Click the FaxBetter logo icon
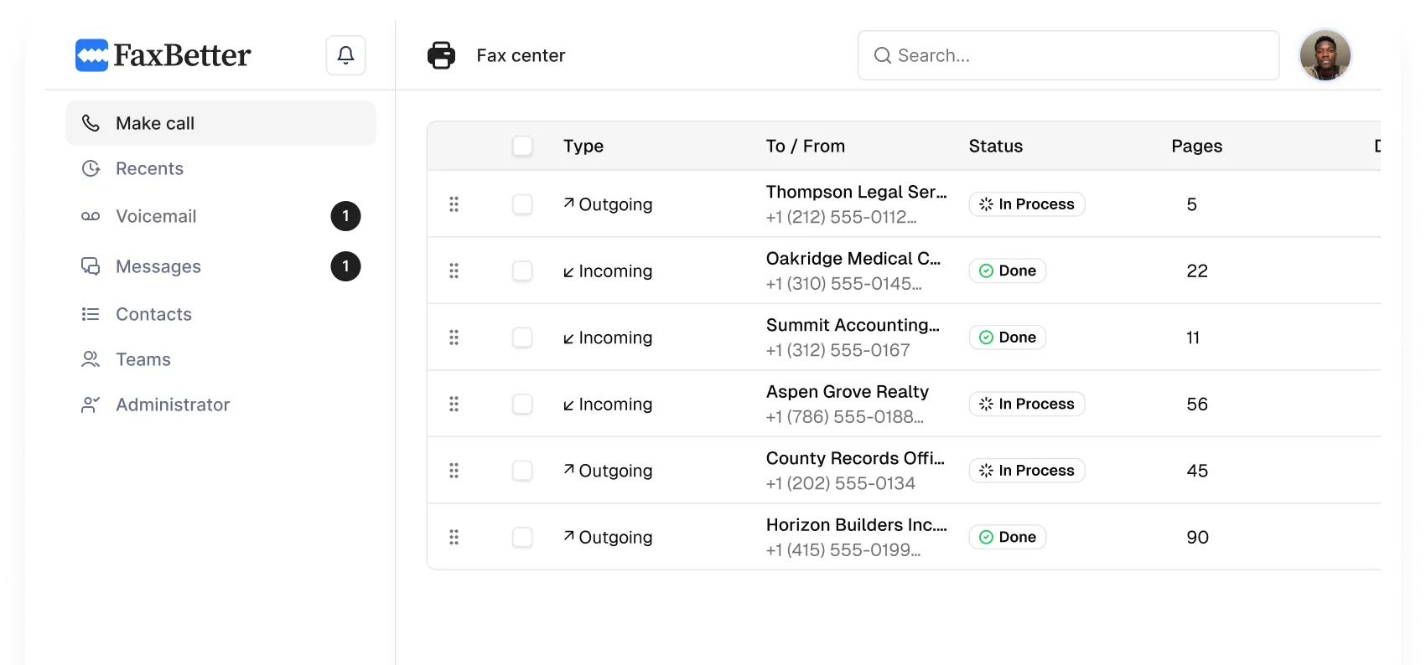The height and width of the screenshot is (665, 1426). click(92, 55)
